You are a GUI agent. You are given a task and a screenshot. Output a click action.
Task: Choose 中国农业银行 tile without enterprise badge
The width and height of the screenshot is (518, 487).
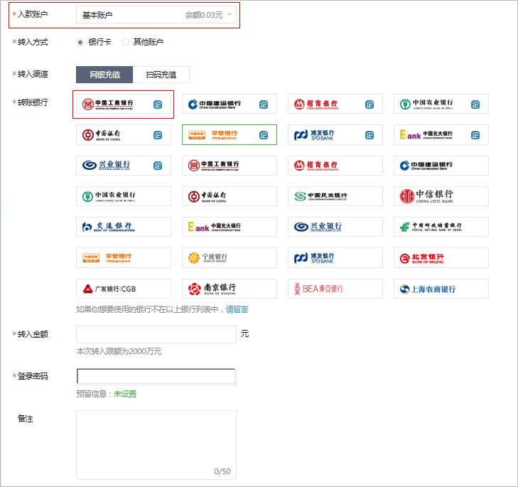pyautogui.click(x=123, y=196)
